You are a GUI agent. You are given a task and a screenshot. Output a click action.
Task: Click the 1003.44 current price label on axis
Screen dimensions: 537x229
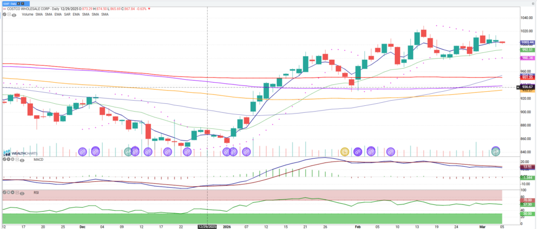527,42
